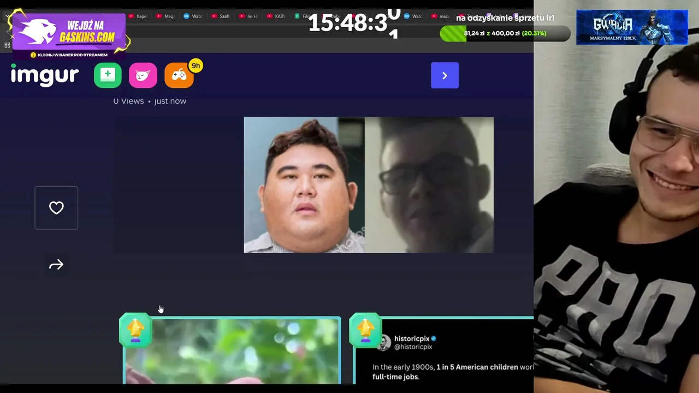The width and height of the screenshot is (699, 393).
Task: Create a new post with green plus button
Action: pos(108,75)
